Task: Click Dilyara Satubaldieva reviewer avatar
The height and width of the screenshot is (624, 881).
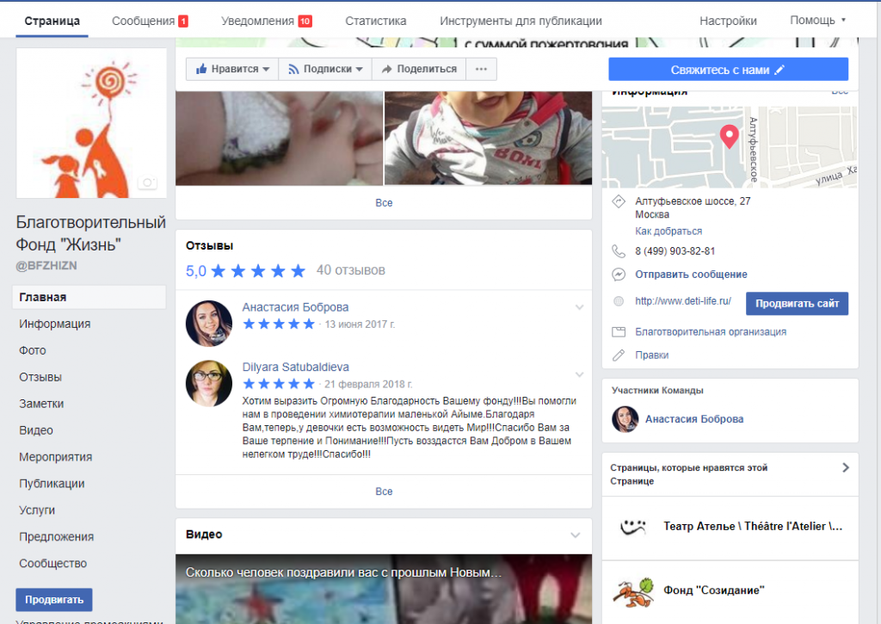Action: pos(209,383)
